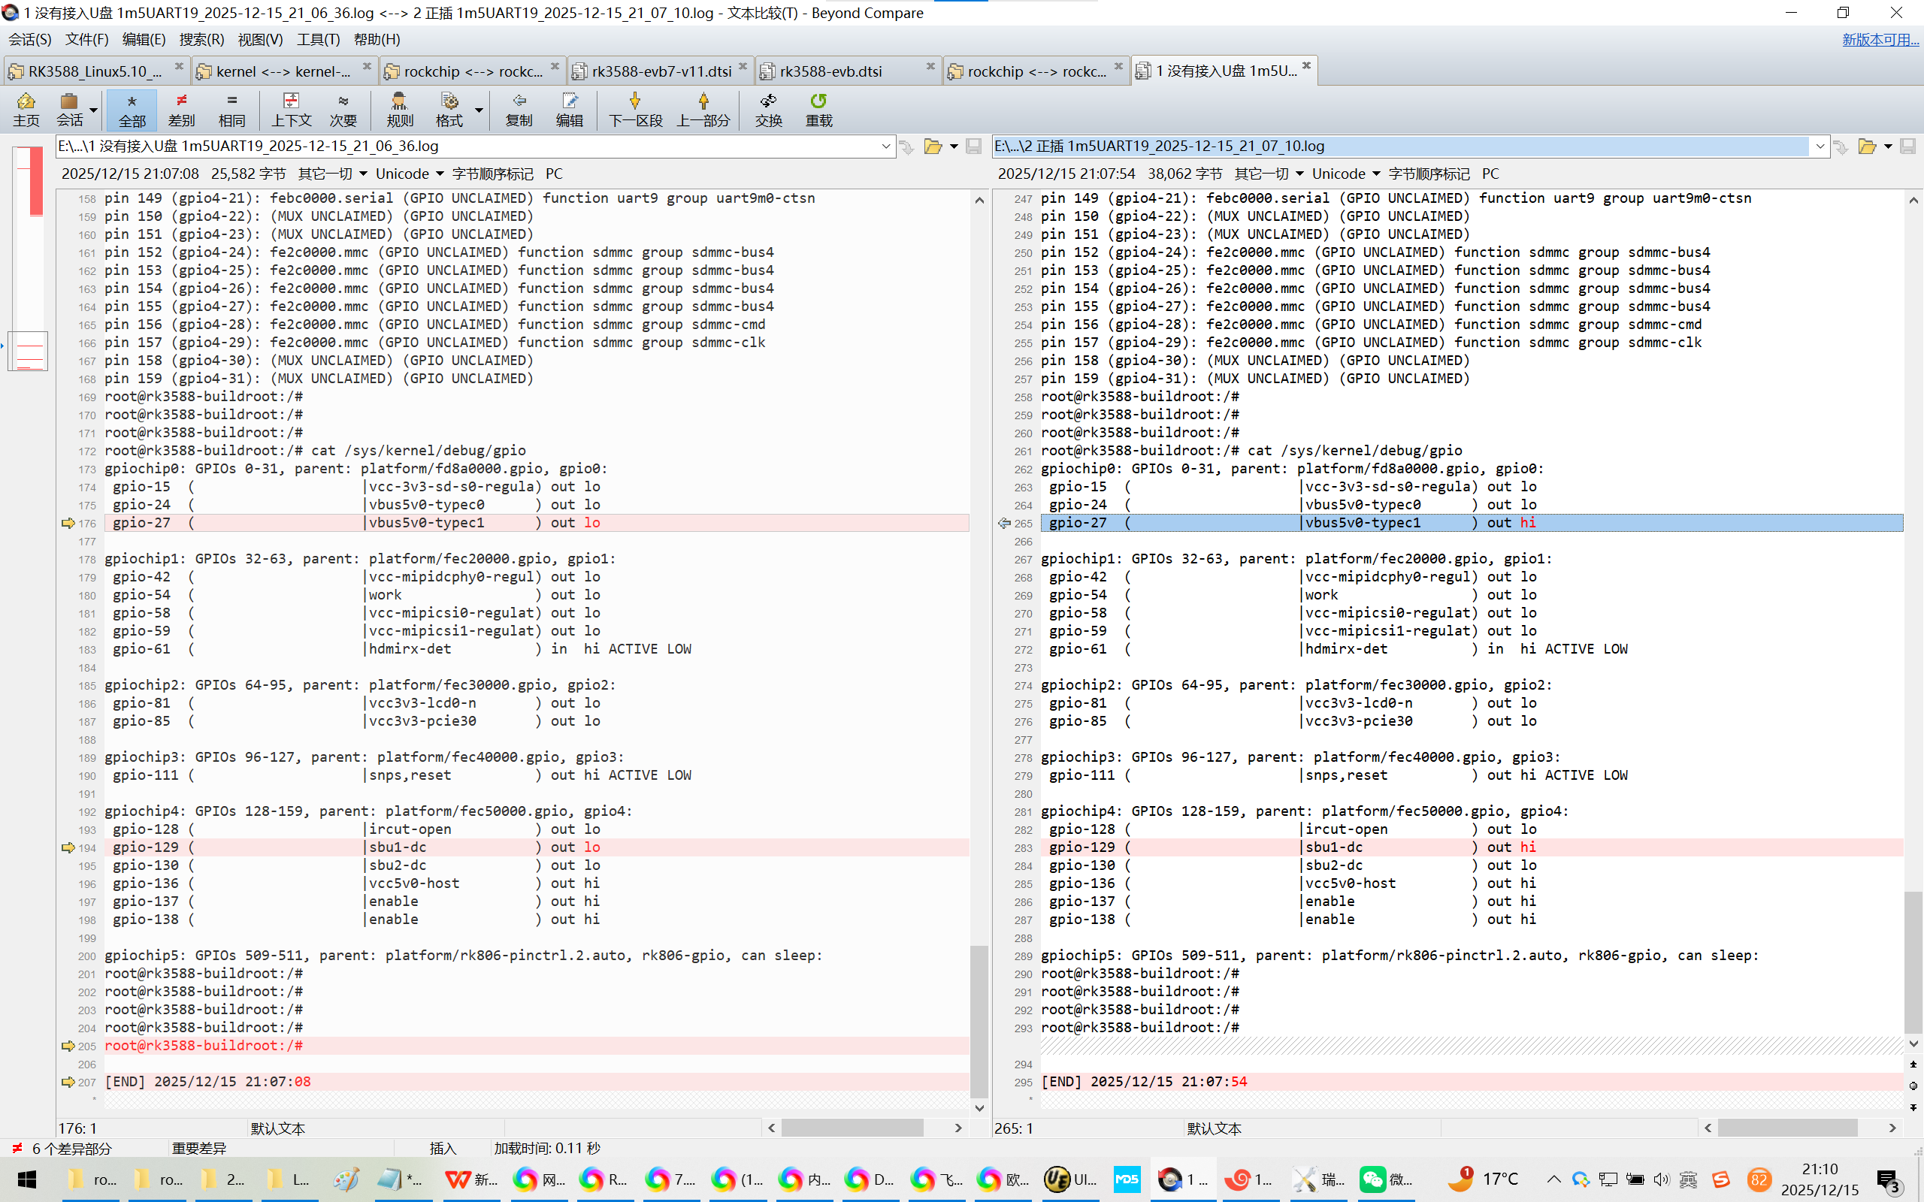This screenshot has width=1924, height=1202.
Task: Expand left file path history dropdown
Action: tap(885, 146)
